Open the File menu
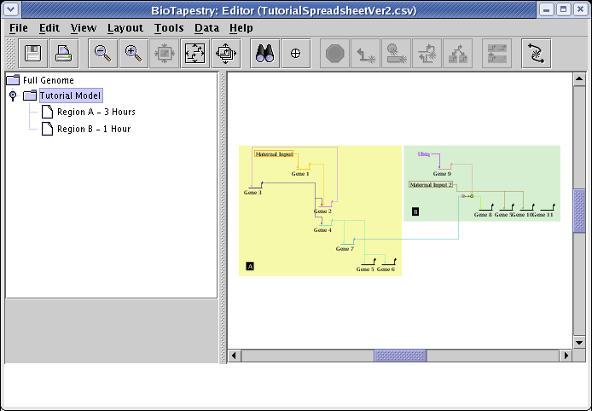This screenshot has width=592, height=411. [x=18, y=27]
